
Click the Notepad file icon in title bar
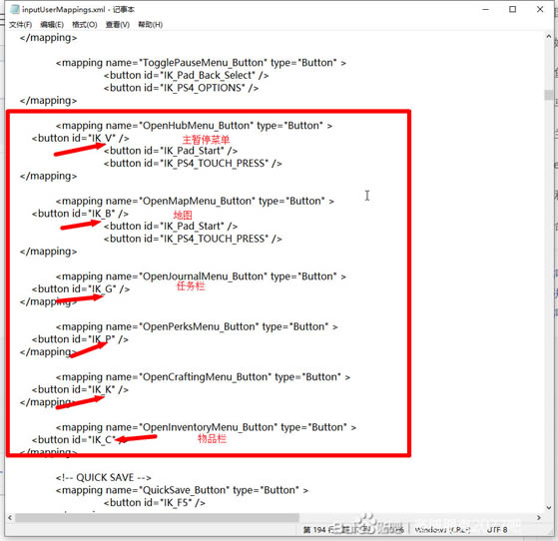pyautogui.click(x=14, y=9)
